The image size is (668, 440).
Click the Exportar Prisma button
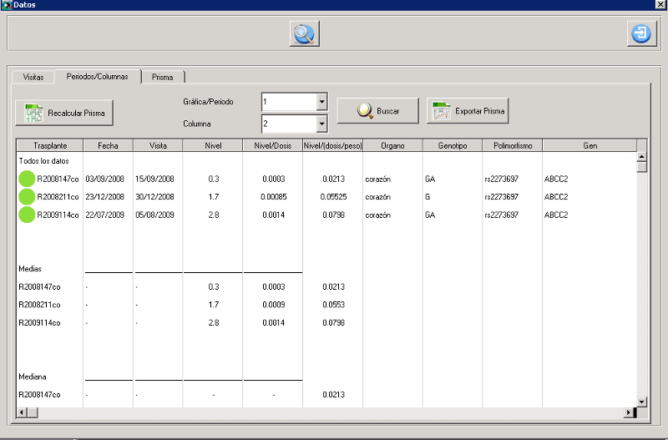coord(467,110)
